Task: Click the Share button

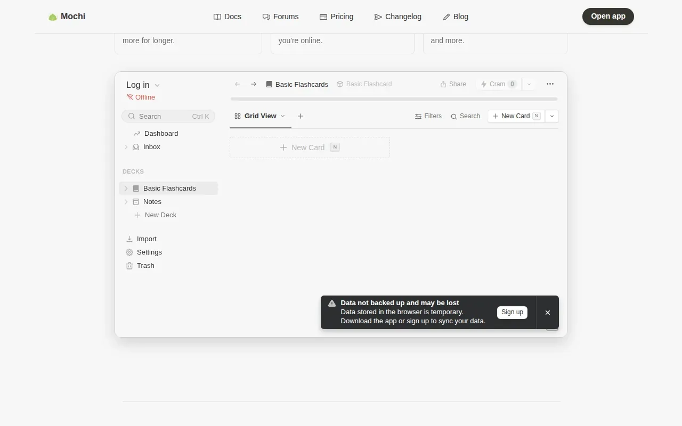Action: (453, 84)
